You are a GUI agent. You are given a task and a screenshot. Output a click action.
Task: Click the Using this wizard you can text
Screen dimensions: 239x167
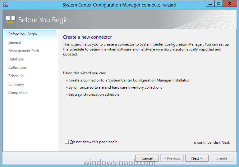(x=85, y=73)
